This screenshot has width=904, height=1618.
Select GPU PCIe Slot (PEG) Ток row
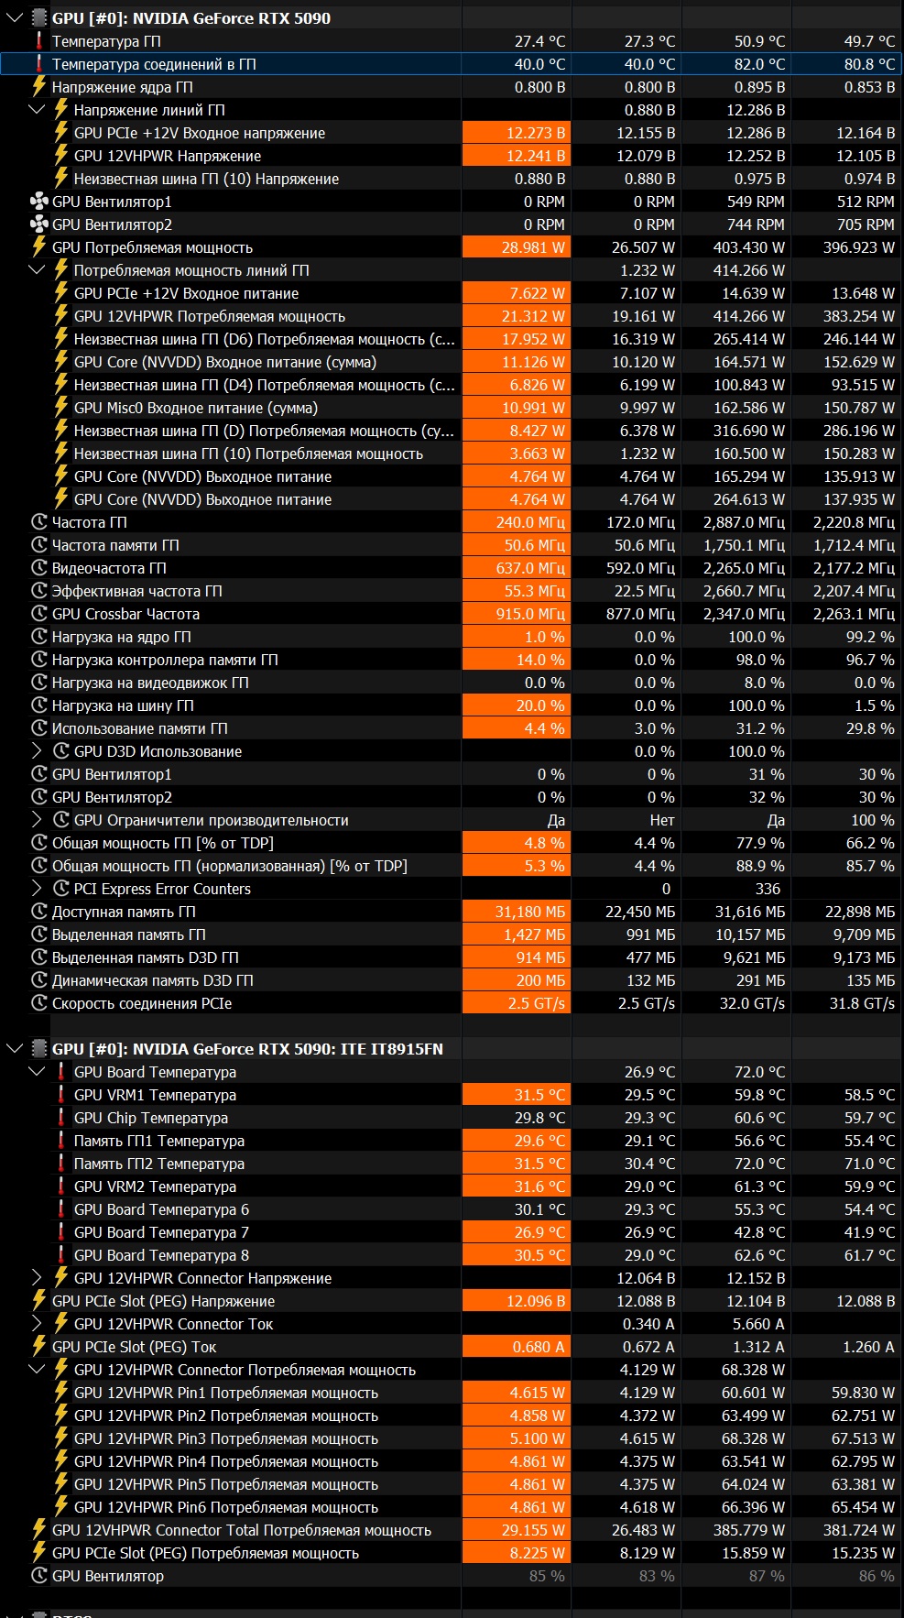(452, 1346)
